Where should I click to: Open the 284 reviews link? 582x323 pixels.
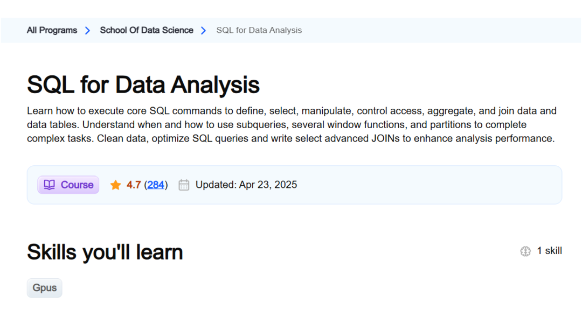(156, 185)
